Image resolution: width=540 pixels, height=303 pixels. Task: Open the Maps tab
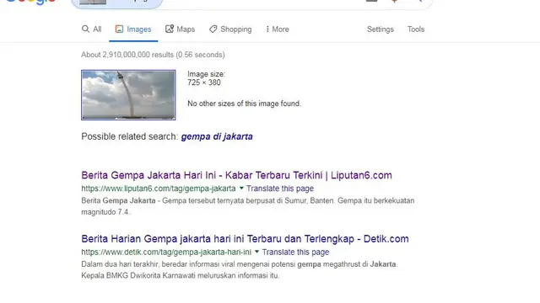click(180, 29)
